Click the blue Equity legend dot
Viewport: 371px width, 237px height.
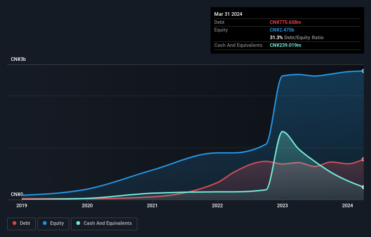[45, 223]
